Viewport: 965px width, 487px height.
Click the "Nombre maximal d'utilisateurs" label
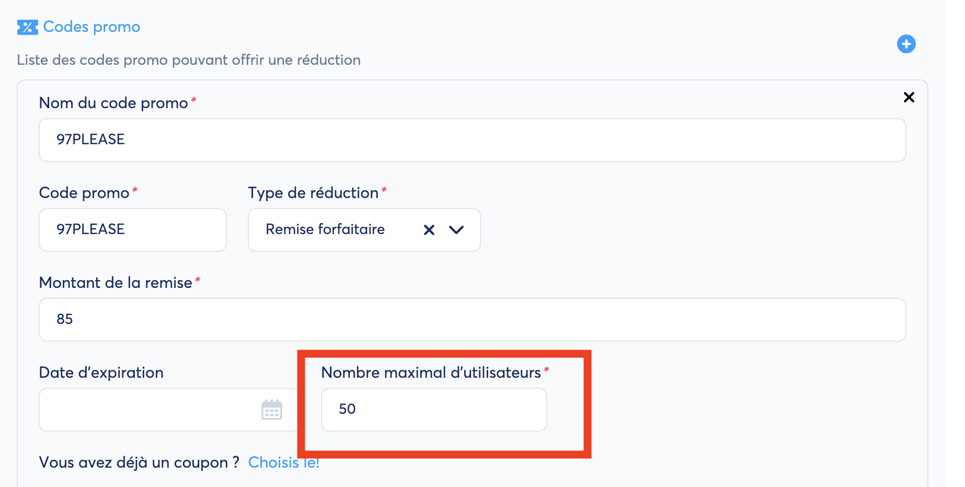pos(431,373)
